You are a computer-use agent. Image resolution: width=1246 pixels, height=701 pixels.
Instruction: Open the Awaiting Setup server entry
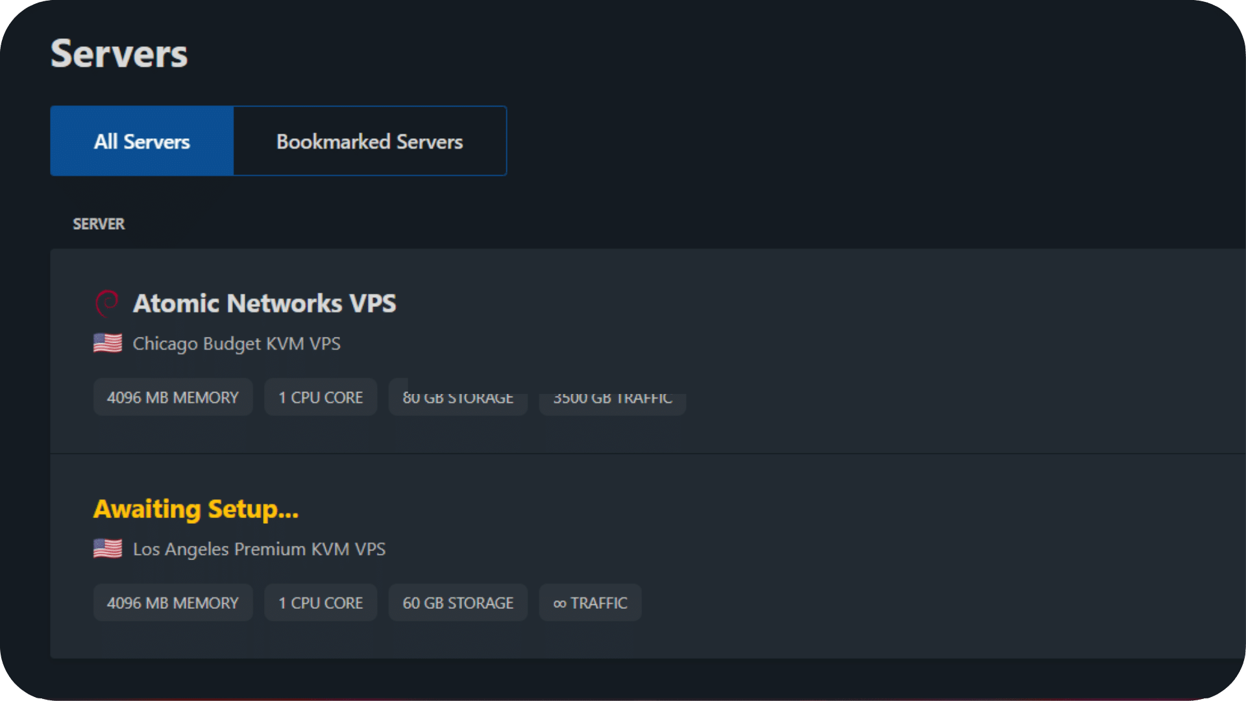click(196, 509)
